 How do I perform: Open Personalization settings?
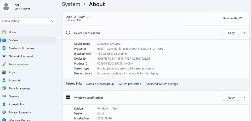click(x=28, y=64)
